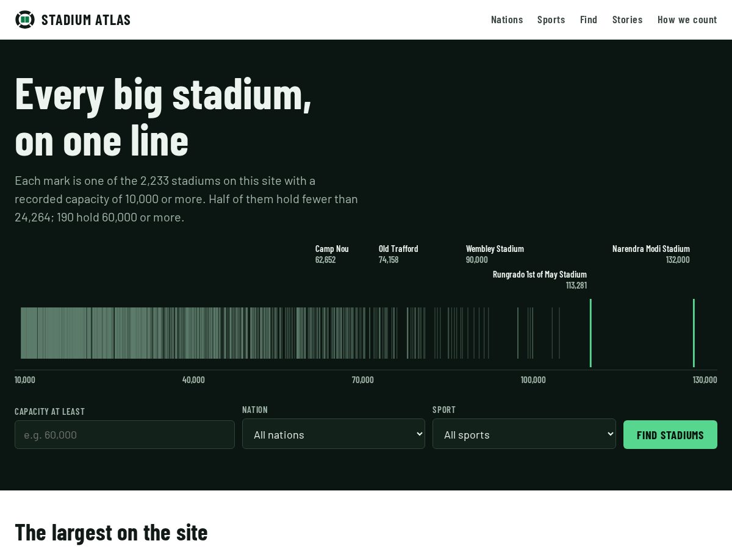Click the Stadium Atlas logo icon
The height and width of the screenshot is (549, 732).
click(25, 20)
